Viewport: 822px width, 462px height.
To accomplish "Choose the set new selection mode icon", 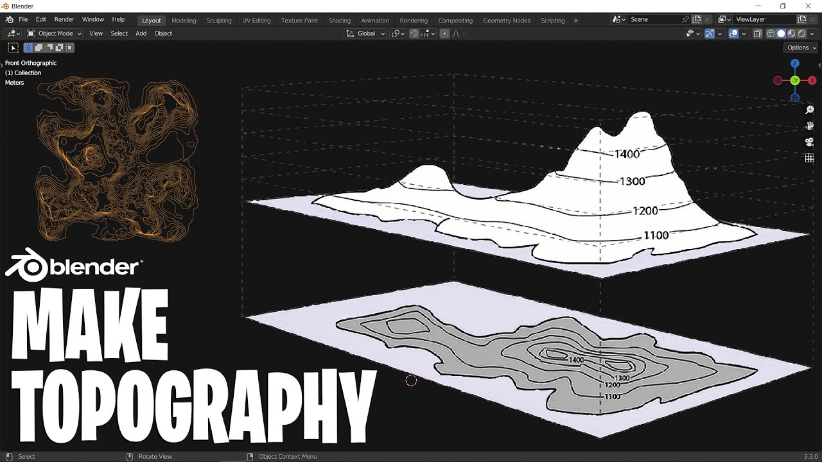I will 29,47.
